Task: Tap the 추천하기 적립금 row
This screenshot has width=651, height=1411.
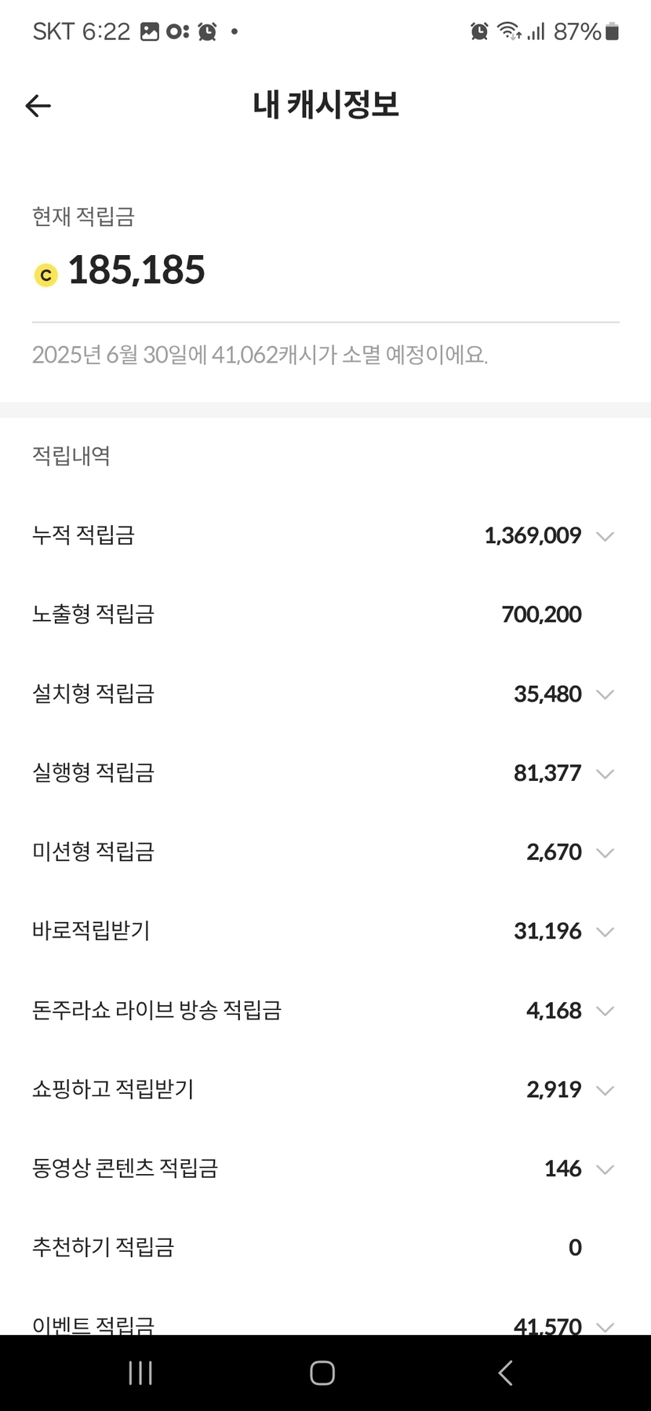Action: (x=325, y=1248)
